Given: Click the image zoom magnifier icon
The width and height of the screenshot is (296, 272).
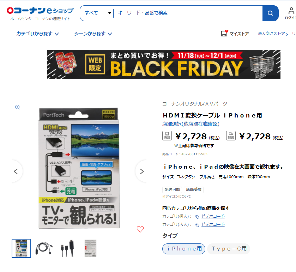Looking at the screenshot, I should click(18, 107).
